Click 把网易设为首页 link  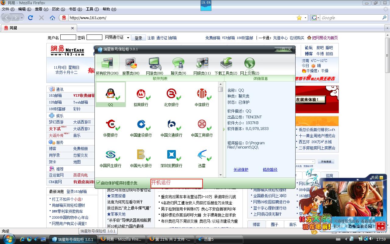(325, 38)
